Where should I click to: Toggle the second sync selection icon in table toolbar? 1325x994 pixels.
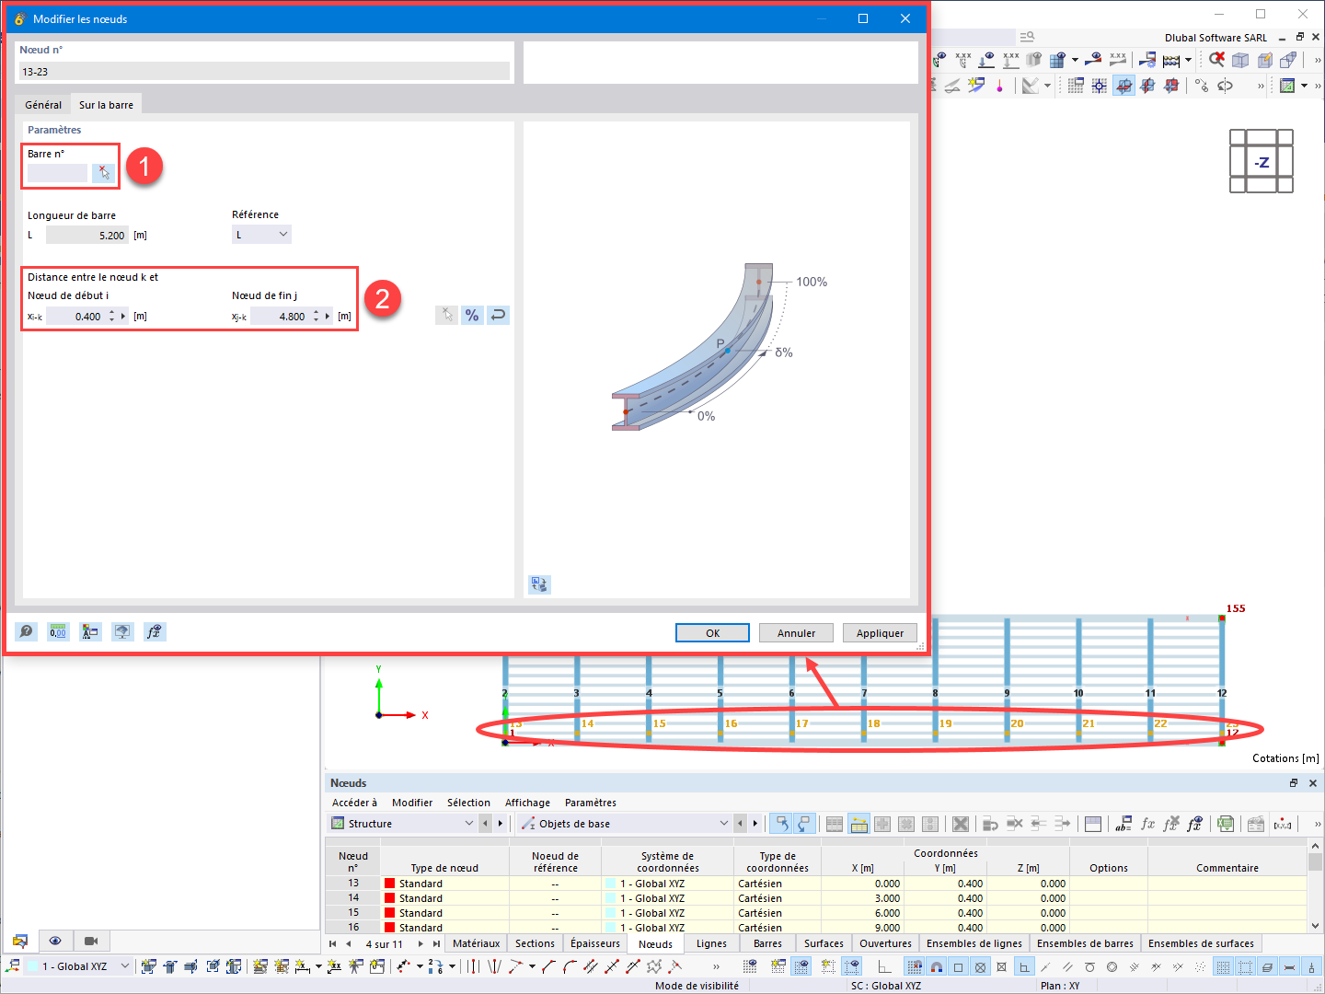[x=804, y=824]
